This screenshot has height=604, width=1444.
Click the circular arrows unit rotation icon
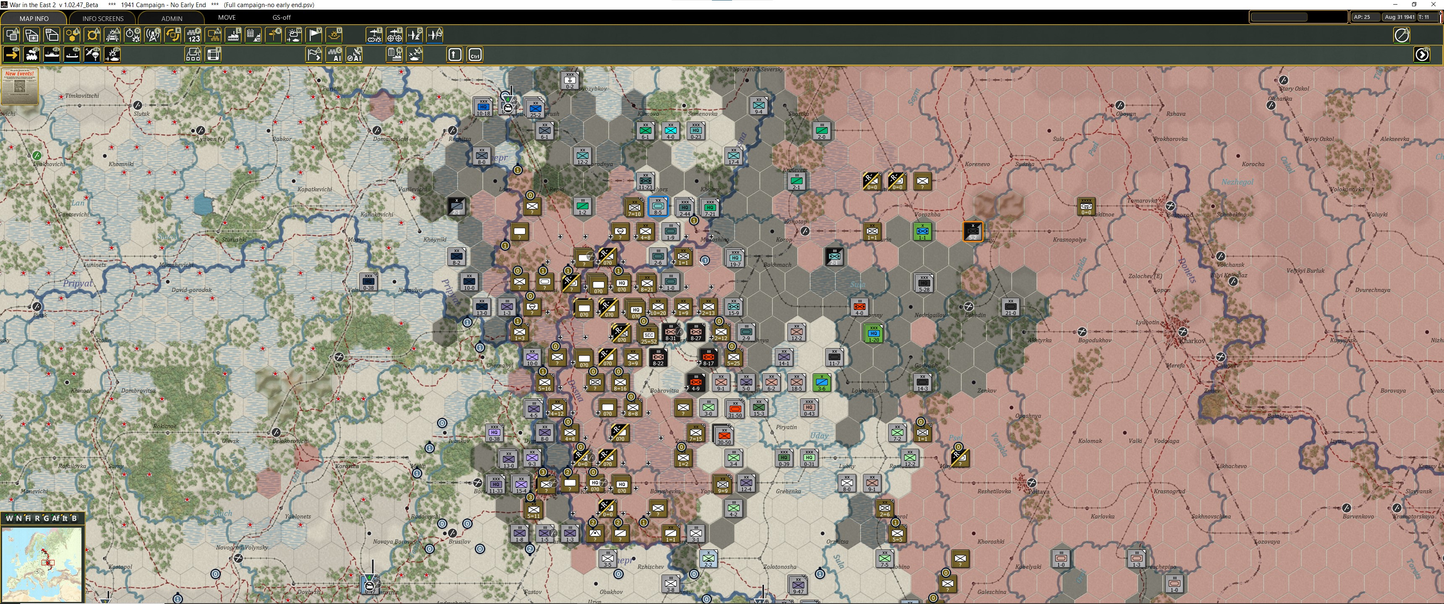173,35
